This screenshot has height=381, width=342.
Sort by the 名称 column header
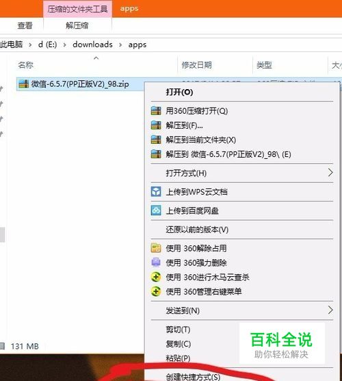pos(25,65)
